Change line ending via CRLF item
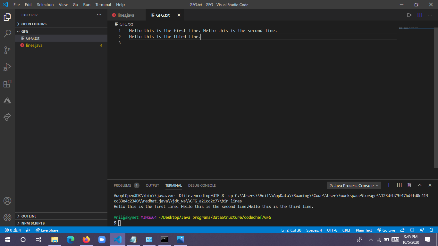 tap(347, 230)
